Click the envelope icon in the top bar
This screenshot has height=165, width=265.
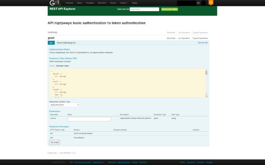coord(198,3)
